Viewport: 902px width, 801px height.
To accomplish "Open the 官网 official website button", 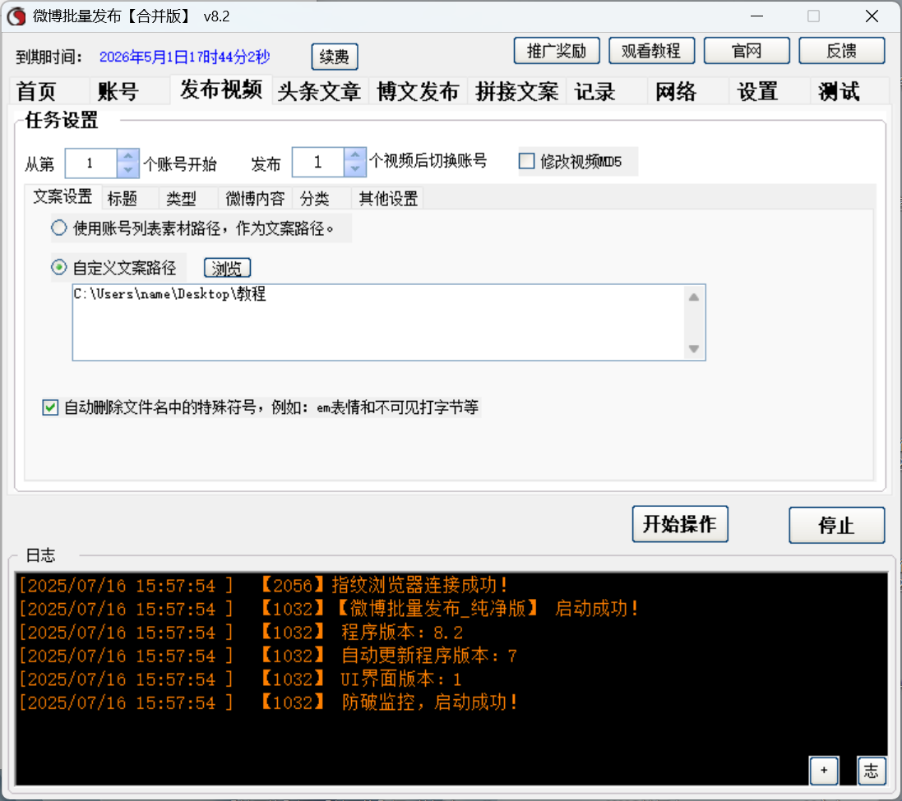I will [x=747, y=51].
